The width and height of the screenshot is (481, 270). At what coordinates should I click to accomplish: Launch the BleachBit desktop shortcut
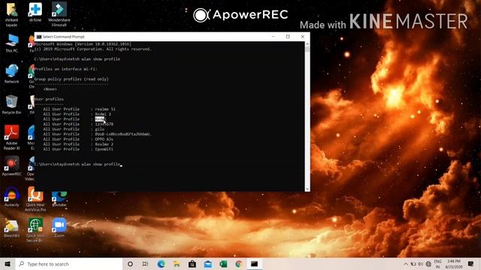tap(12, 228)
